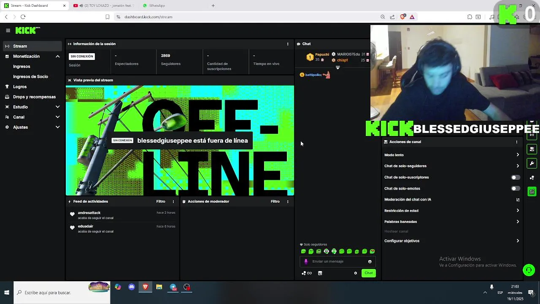
Task: Open the emoji picker in chat input
Action: pyautogui.click(x=370, y=261)
